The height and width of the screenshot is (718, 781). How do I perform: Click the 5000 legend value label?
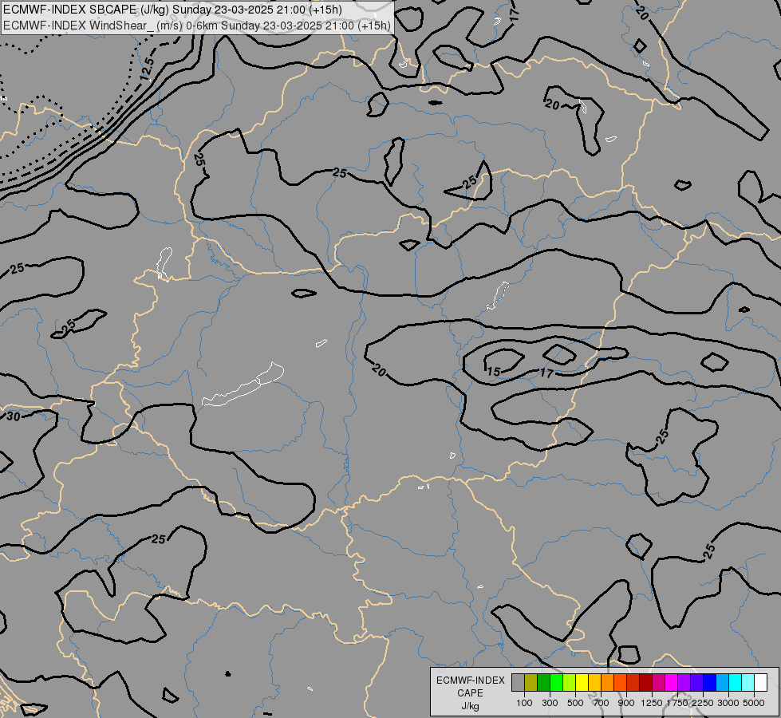(x=754, y=703)
